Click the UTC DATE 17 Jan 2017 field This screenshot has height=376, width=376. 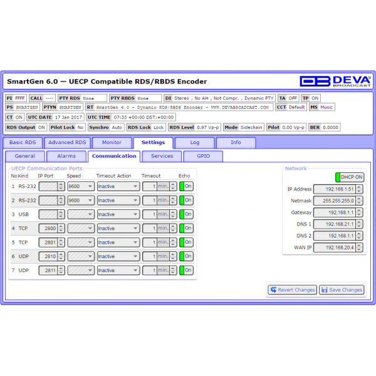pos(55,117)
